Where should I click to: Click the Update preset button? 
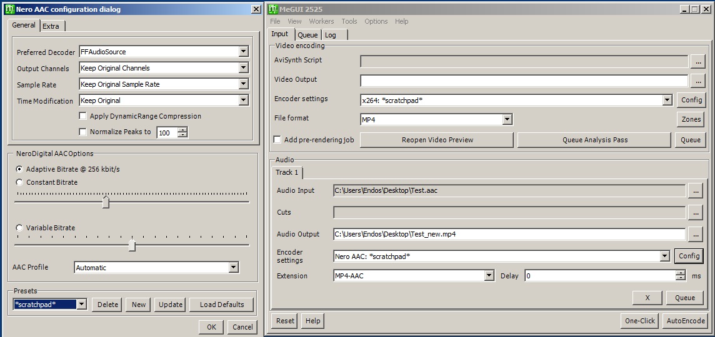[171, 305]
